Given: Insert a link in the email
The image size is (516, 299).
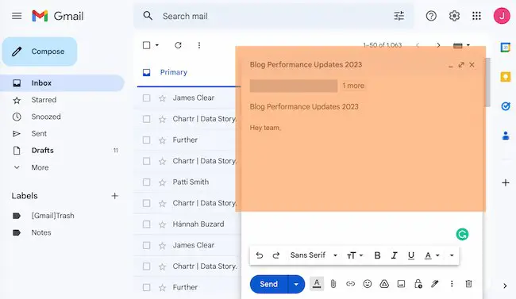Looking at the screenshot, I should tap(350, 284).
